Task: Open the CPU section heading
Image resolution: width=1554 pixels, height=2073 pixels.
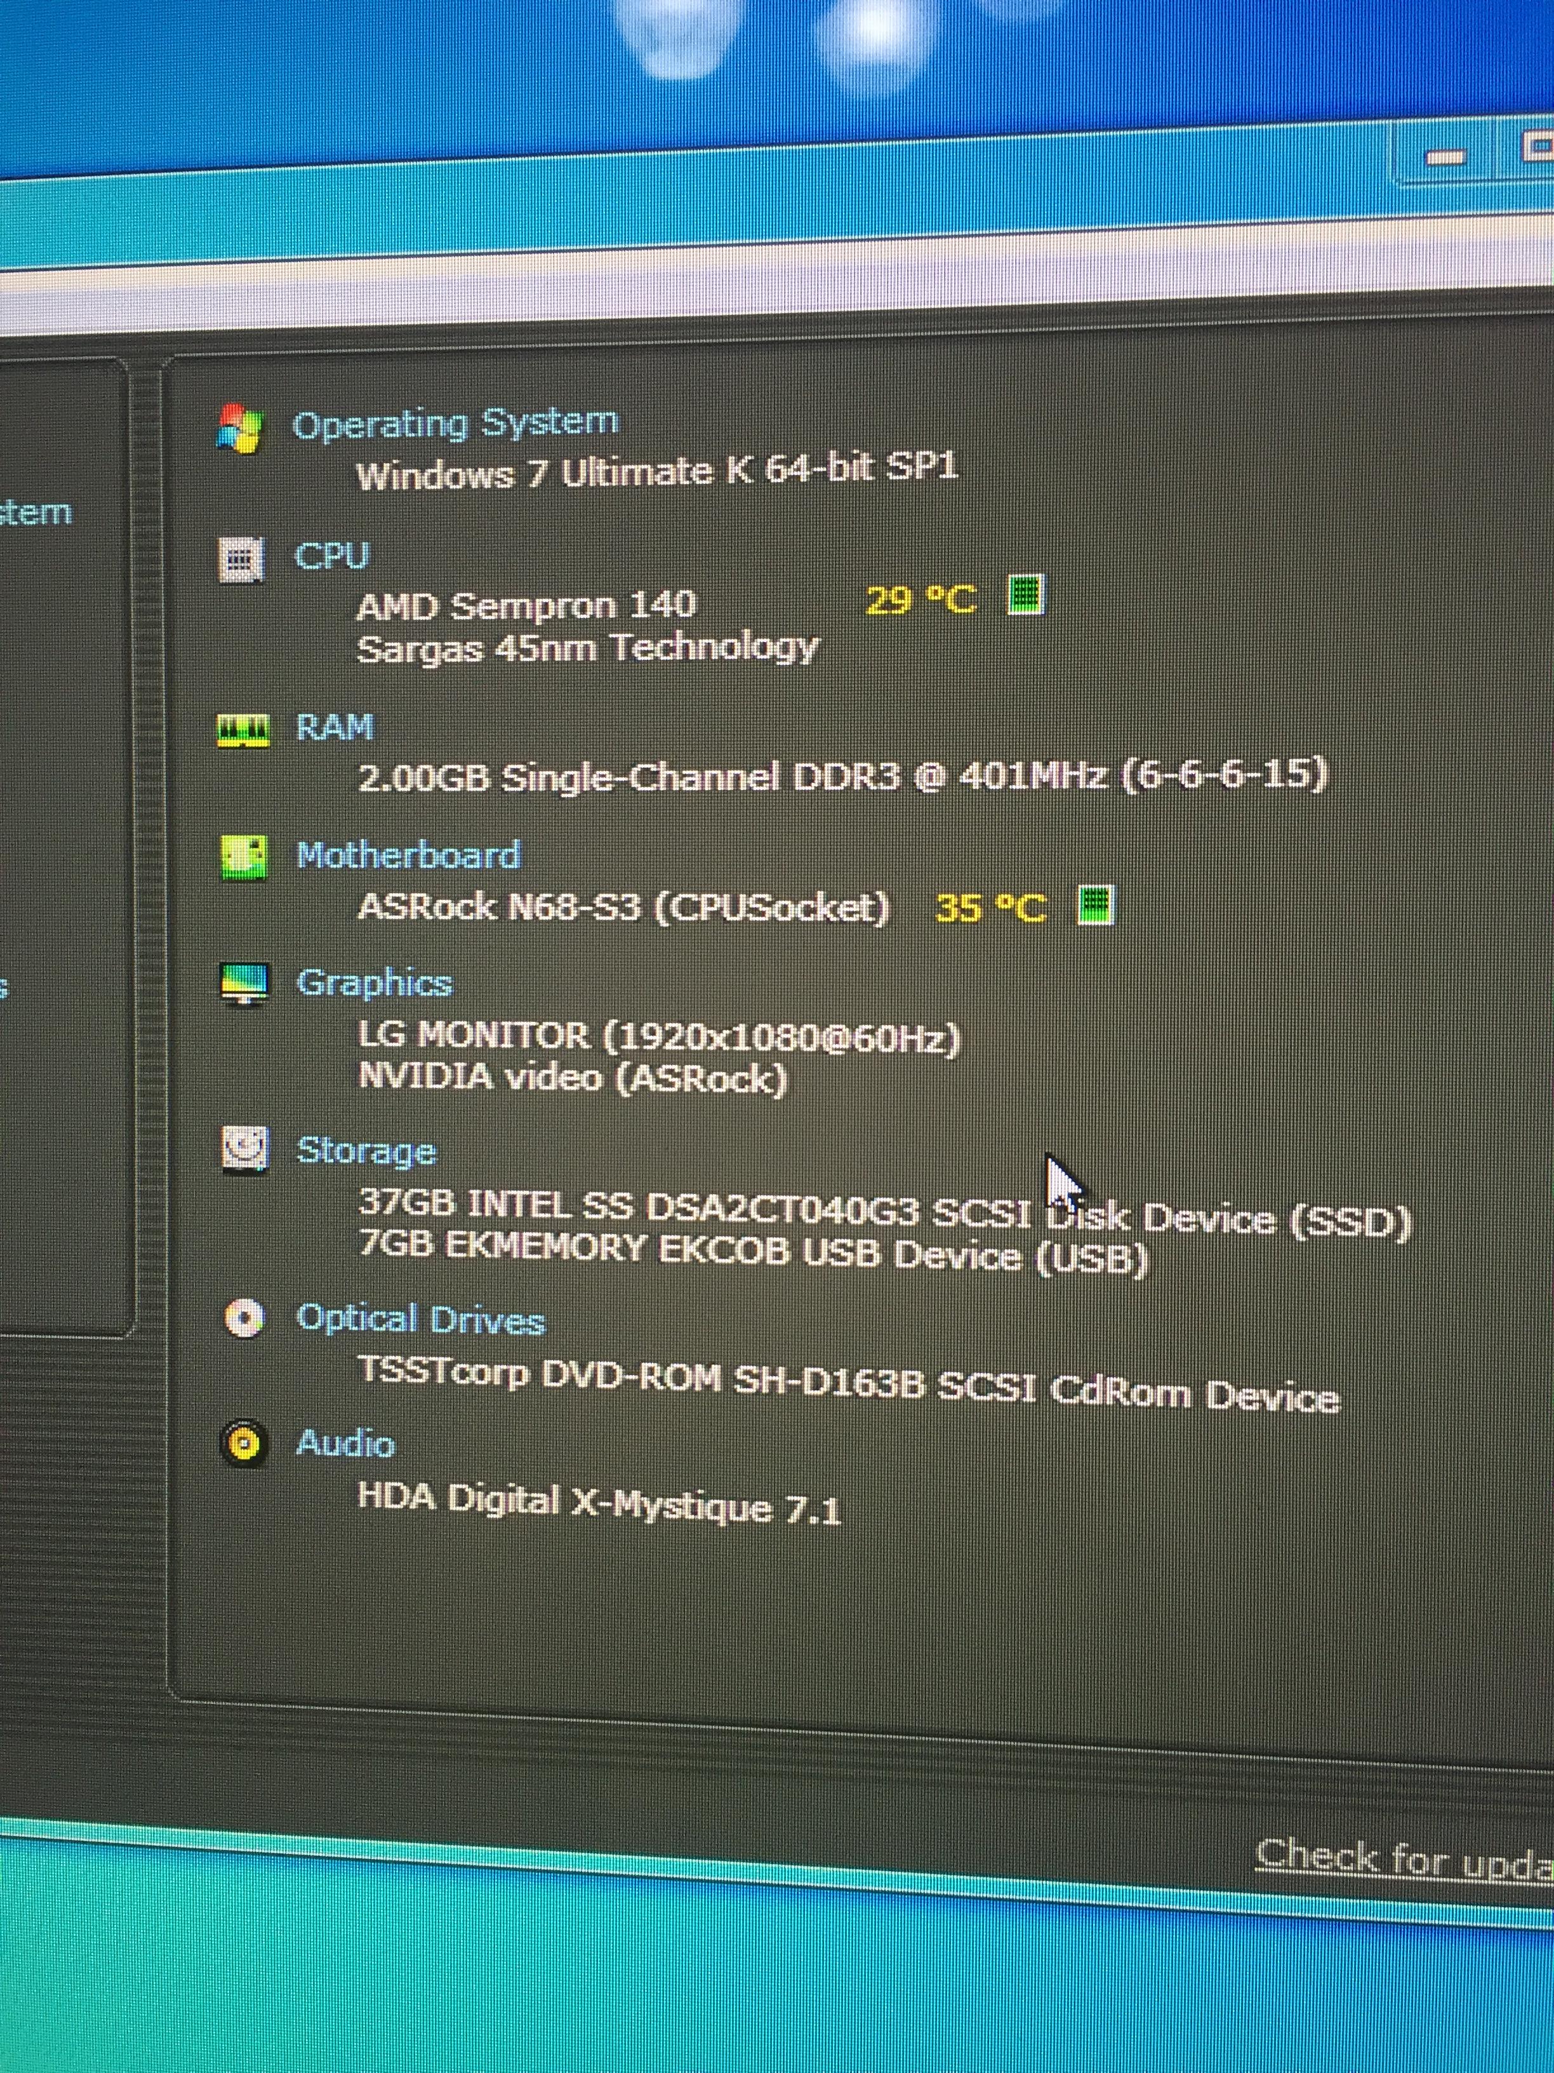Action: (333, 556)
